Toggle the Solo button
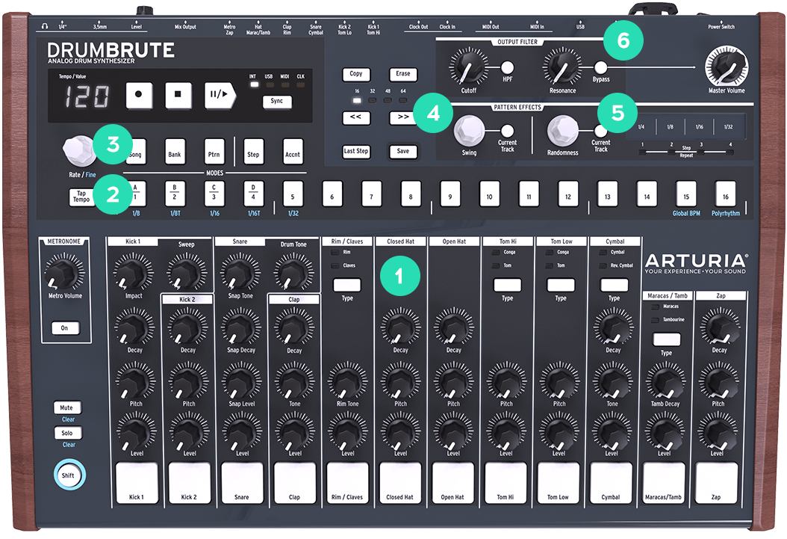 (x=67, y=433)
